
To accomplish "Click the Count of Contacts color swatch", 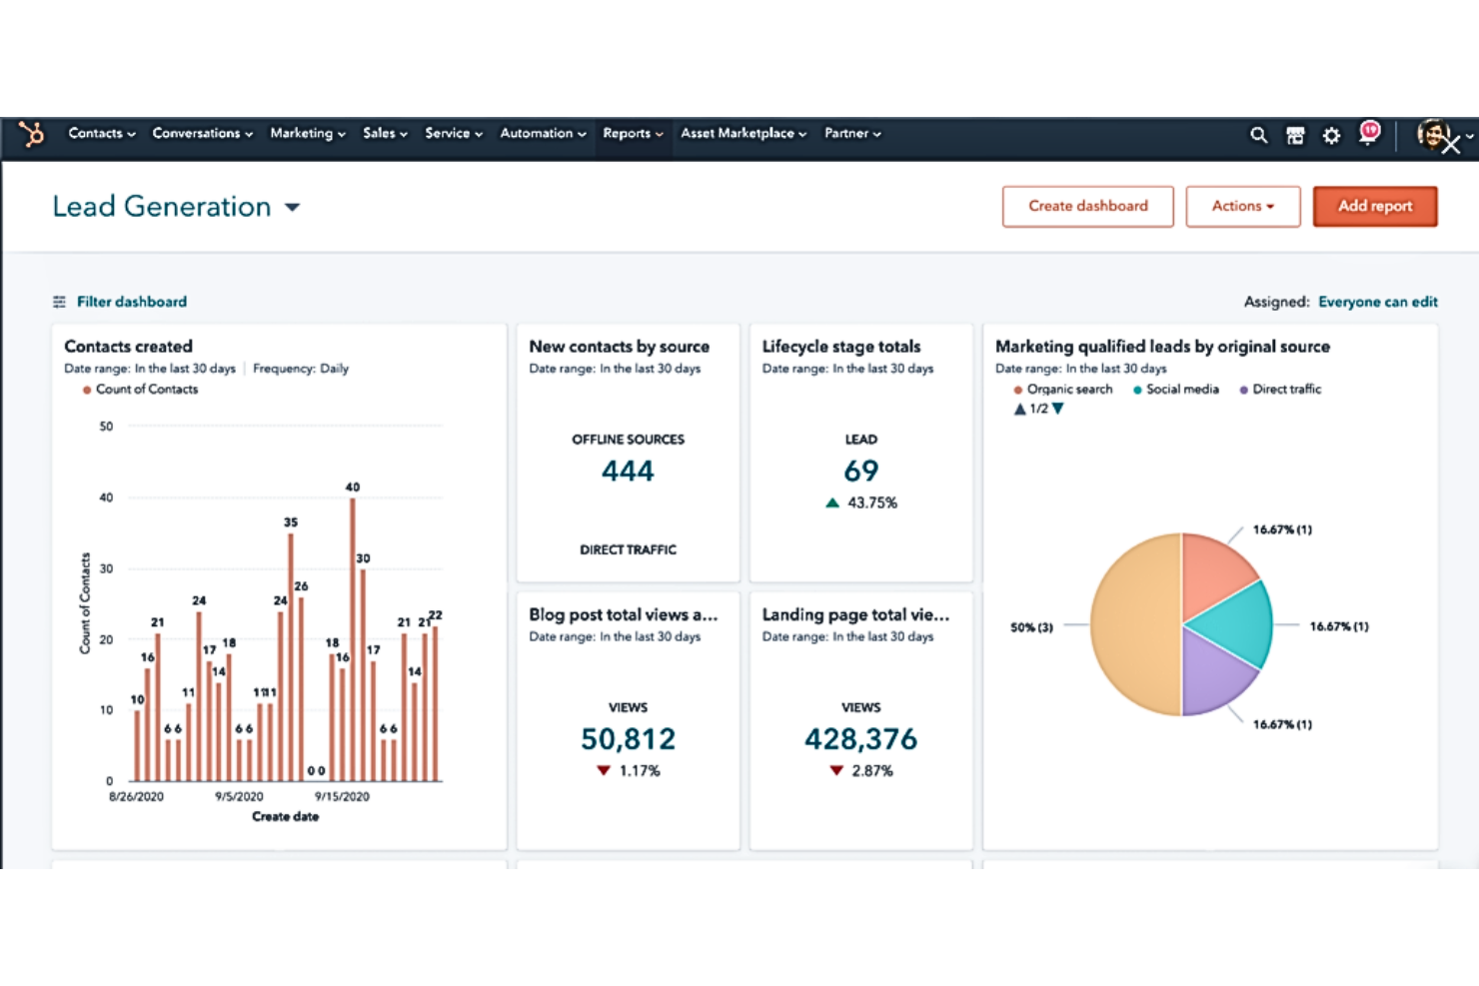I will coord(86,389).
